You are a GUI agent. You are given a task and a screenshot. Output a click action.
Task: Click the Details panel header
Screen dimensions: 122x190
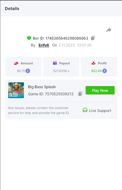[61, 9]
